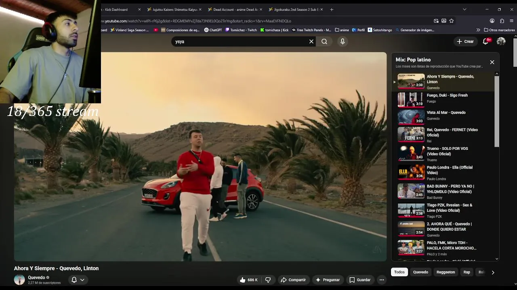Screen dimensions: 517x290
Task: Open the Quevedo channel avatar
Action: click(x=19, y=280)
